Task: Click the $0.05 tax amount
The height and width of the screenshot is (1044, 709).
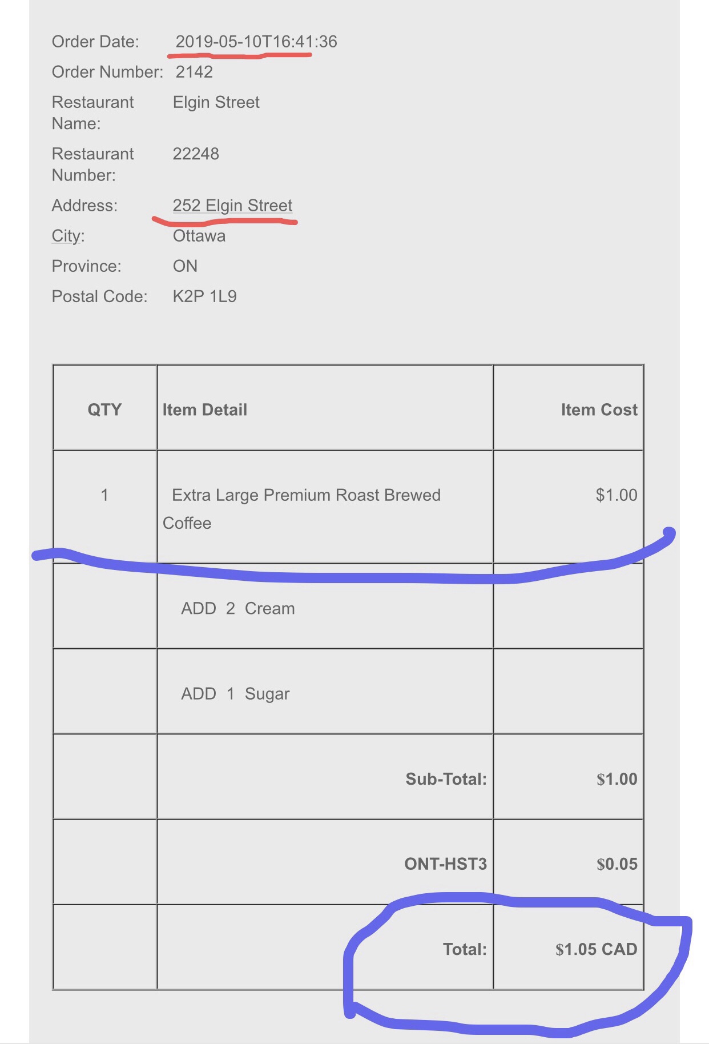Action: (x=617, y=864)
